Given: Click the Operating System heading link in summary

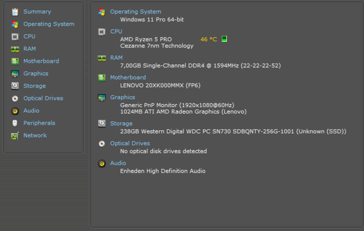Looking at the screenshot, I should coord(136,12).
